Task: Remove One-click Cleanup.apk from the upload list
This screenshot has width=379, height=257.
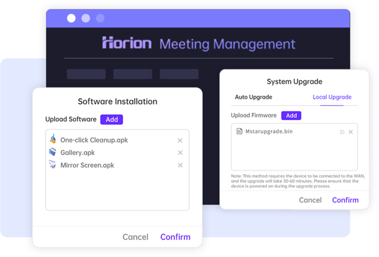Action: (180, 140)
